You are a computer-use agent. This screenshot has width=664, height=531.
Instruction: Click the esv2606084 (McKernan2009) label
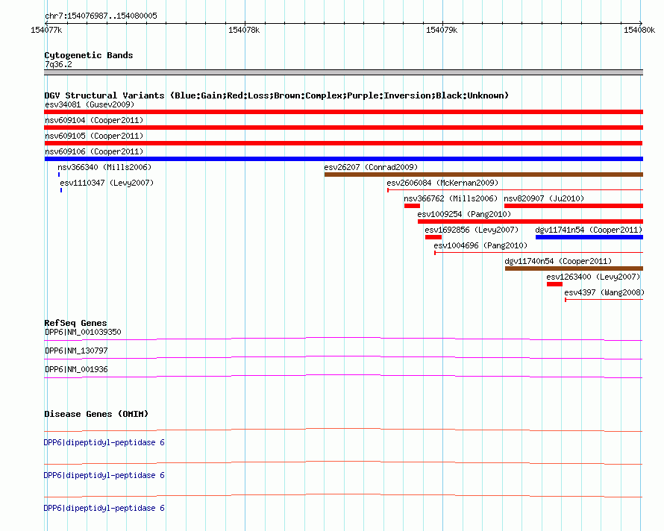pyautogui.click(x=442, y=183)
